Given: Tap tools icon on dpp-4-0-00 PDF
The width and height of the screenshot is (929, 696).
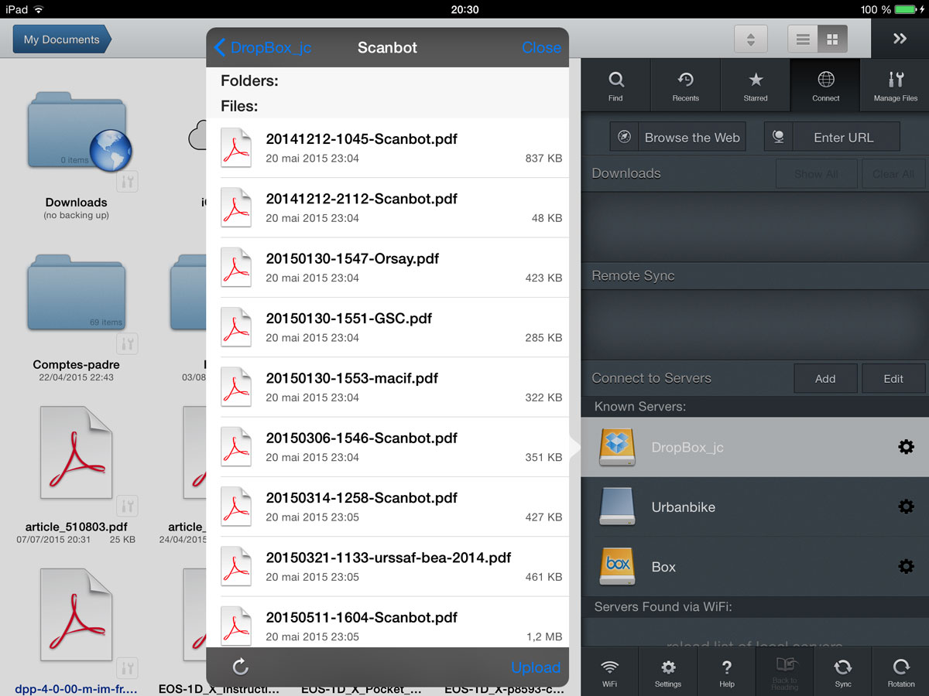Looking at the screenshot, I should pos(128,667).
